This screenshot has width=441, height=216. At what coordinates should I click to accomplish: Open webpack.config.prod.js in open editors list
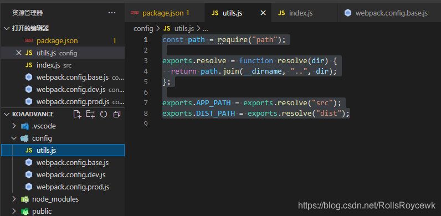pyautogui.click(x=63, y=101)
